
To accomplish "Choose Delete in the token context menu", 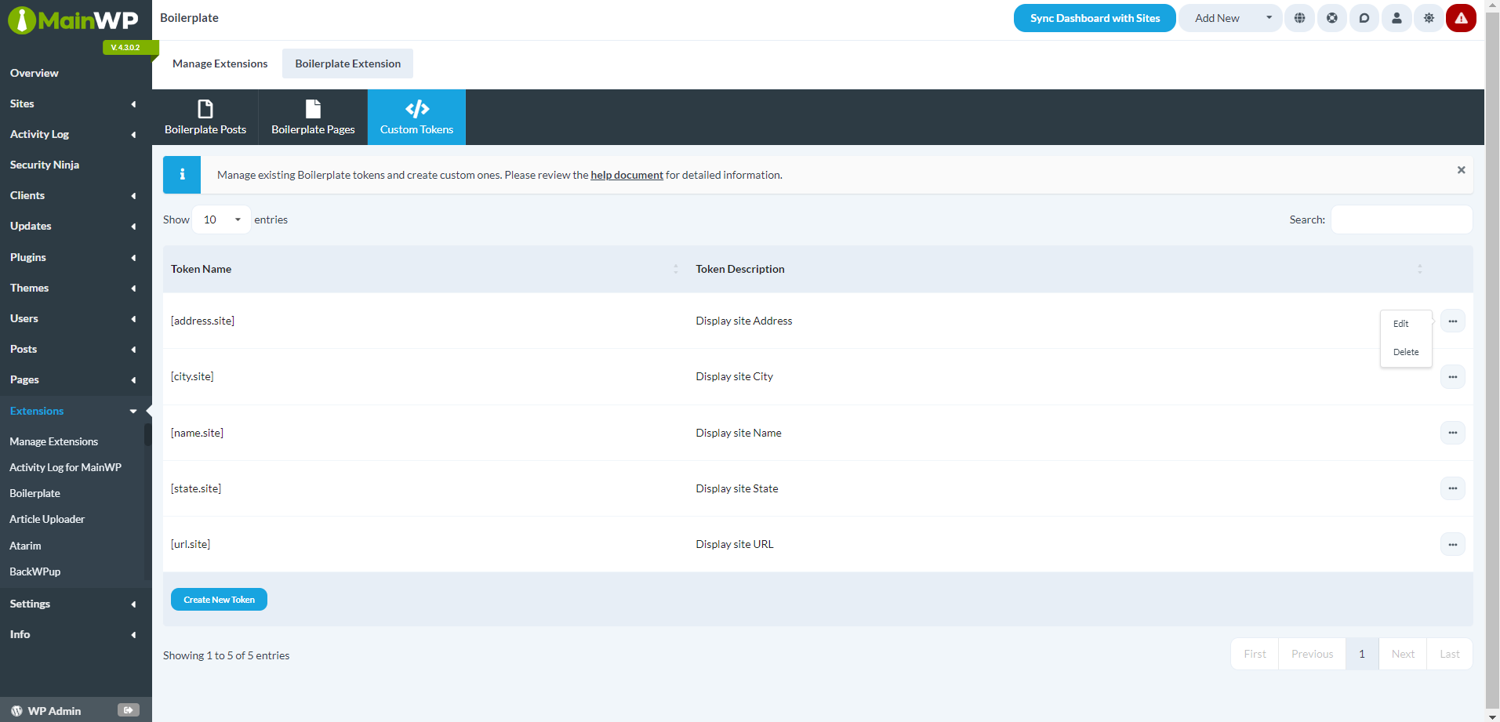I will pos(1406,352).
